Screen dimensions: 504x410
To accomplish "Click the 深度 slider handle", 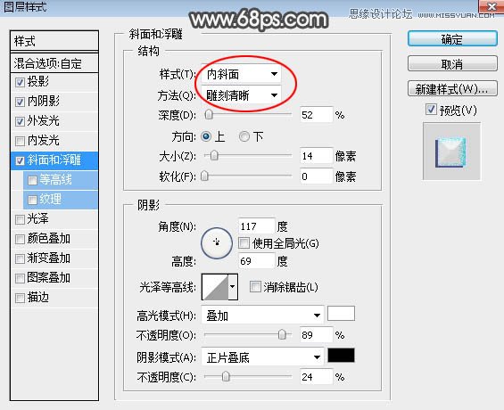I will (x=209, y=115).
